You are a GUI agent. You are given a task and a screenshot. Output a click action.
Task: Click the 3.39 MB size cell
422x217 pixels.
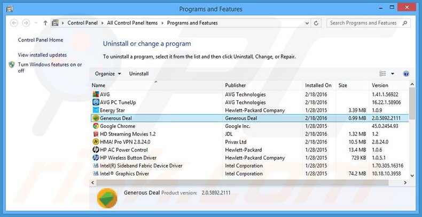[x=357, y=110]
